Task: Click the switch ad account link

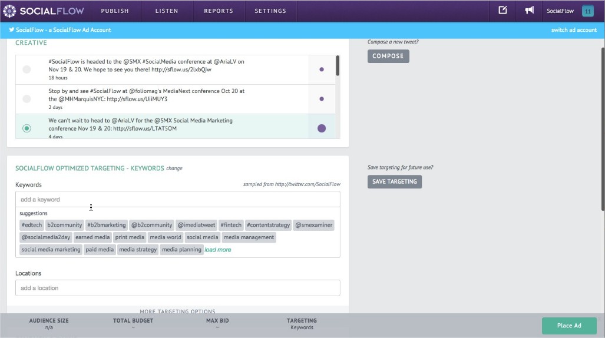Action: (x=574, y=29)
